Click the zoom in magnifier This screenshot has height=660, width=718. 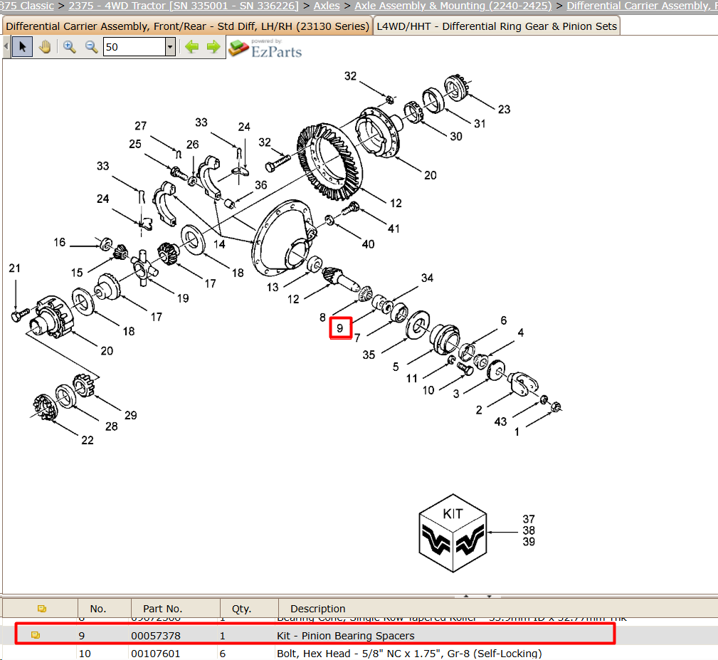(x=69, y=47)
